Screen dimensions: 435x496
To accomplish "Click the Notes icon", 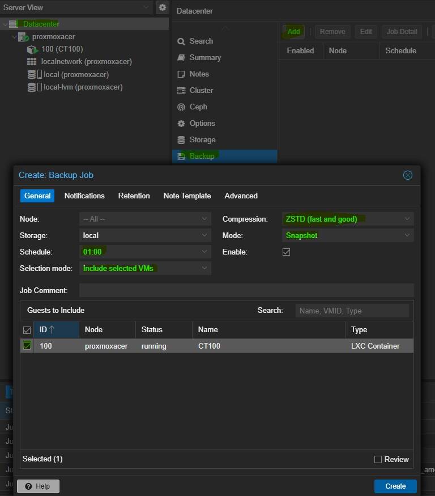I will pyautogui.click(x=181, y=74).
